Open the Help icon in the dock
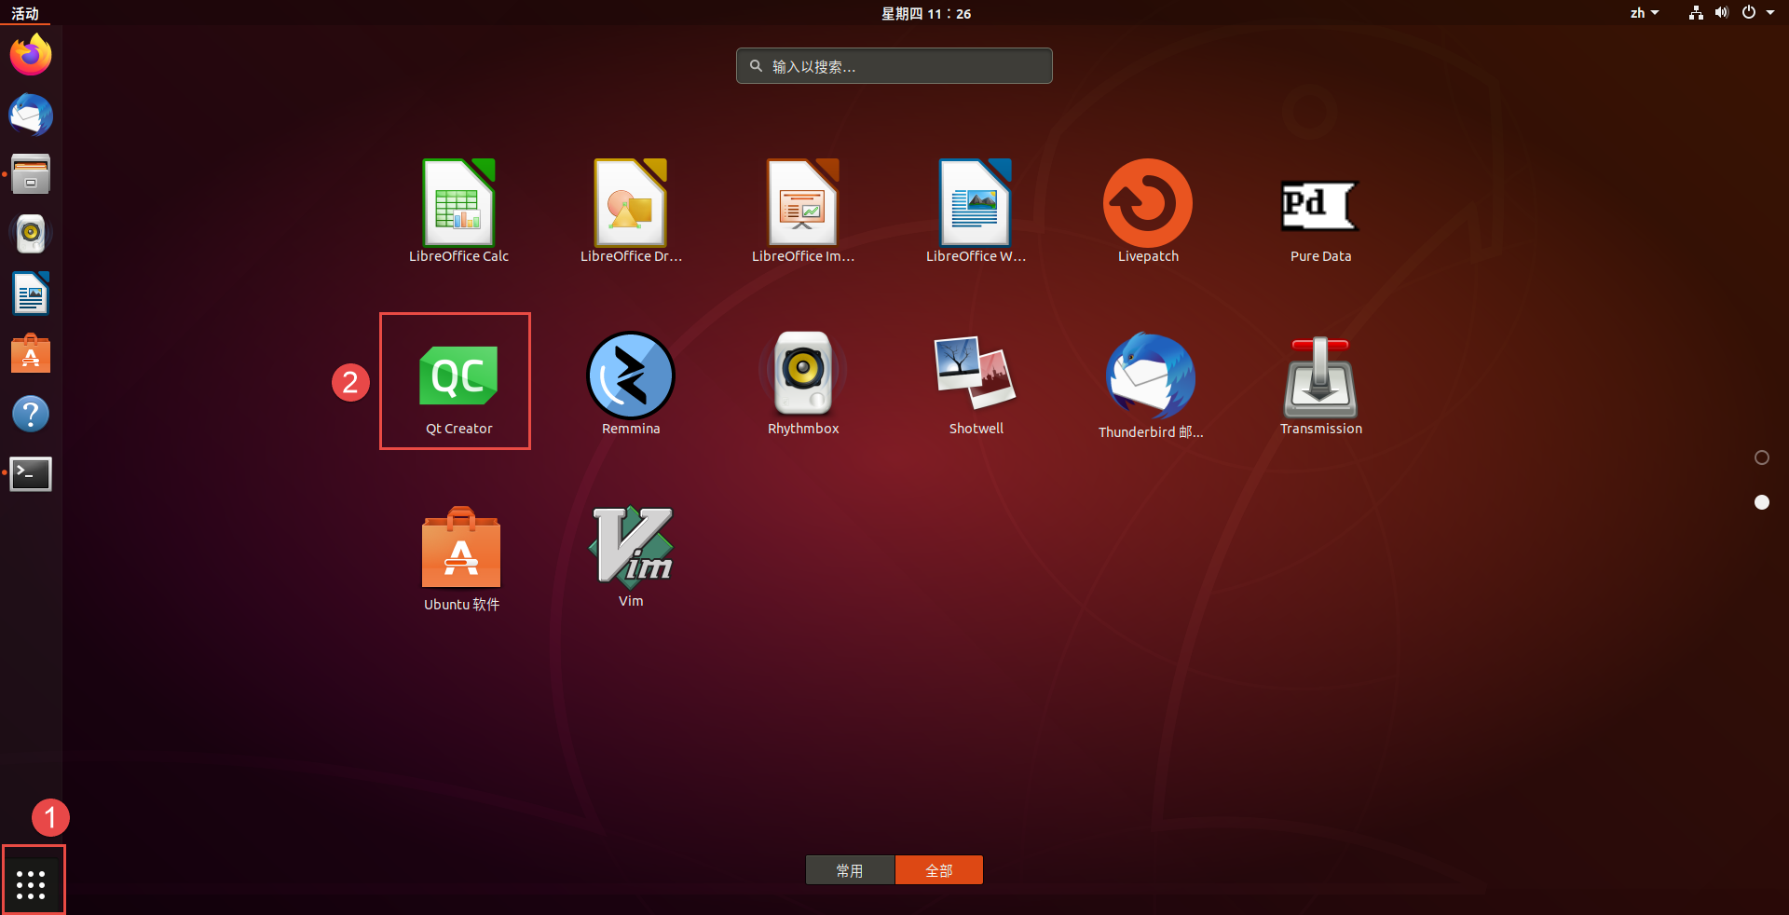The height and width of the screenshot is (915, 1789). [x=31, y=414]
